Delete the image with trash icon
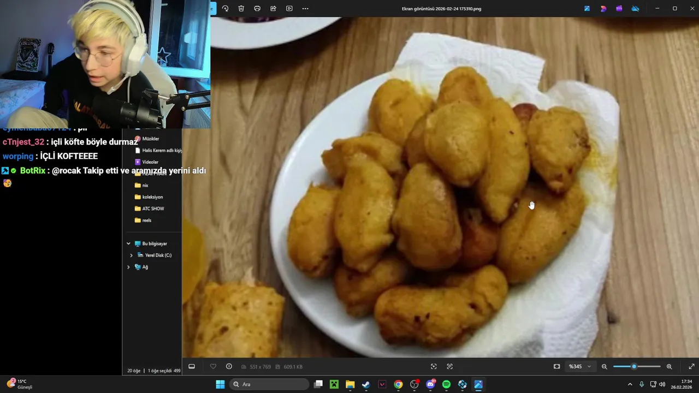Image resolution: width=699 pixels, height=393 pixels. click(x=241, y=8)
